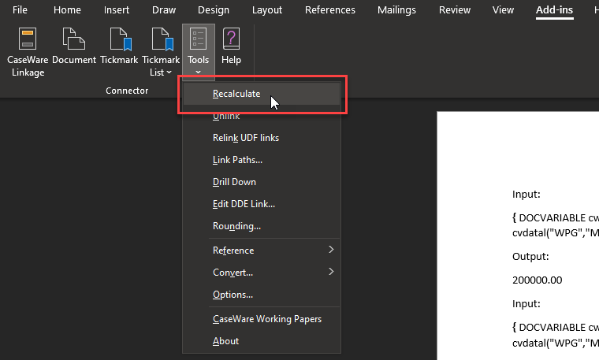Viewport: 599px width, 360px height.
Task: Click the Document icon in Connector group
Action: click(x=74, y=46)
